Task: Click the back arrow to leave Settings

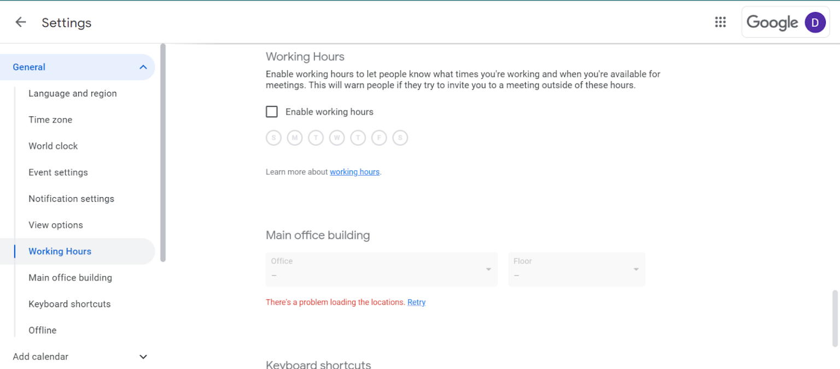Action: tap(20, 22)
